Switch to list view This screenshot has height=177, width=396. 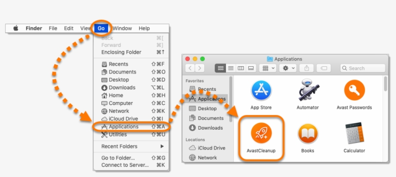point(230,68)
